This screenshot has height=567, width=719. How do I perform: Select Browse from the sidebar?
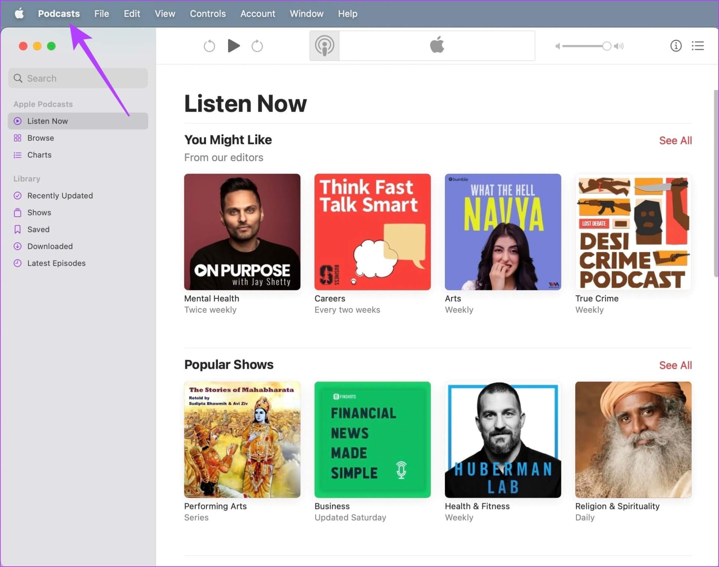pos(41,138)
